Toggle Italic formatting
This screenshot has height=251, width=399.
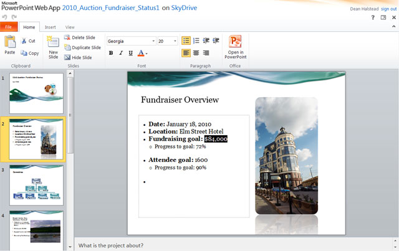(x=121, y=54)
